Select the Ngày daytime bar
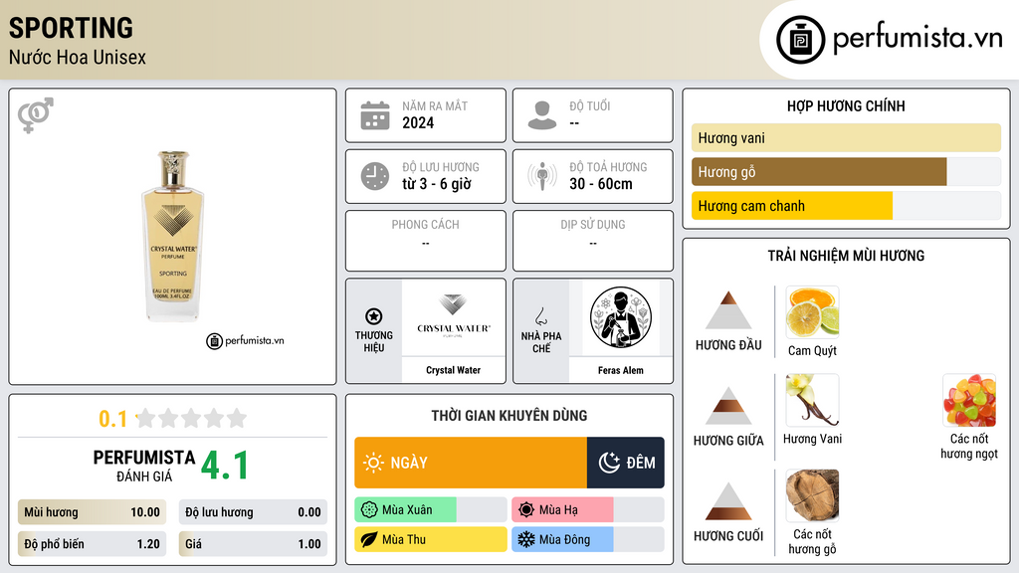 coord(471,463)
